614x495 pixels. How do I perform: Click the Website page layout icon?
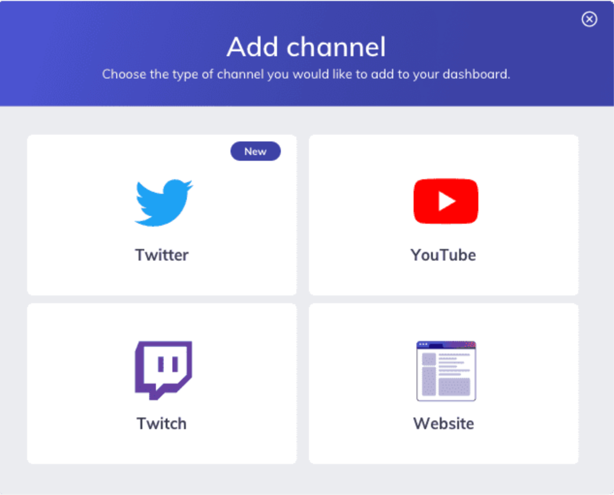pyautogui.click(x=446, y=371)
